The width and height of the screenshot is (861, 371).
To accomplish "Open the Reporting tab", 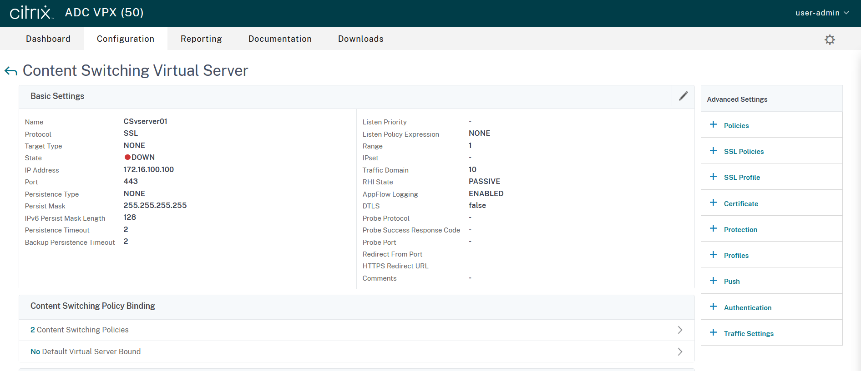I will pos(201,39).
